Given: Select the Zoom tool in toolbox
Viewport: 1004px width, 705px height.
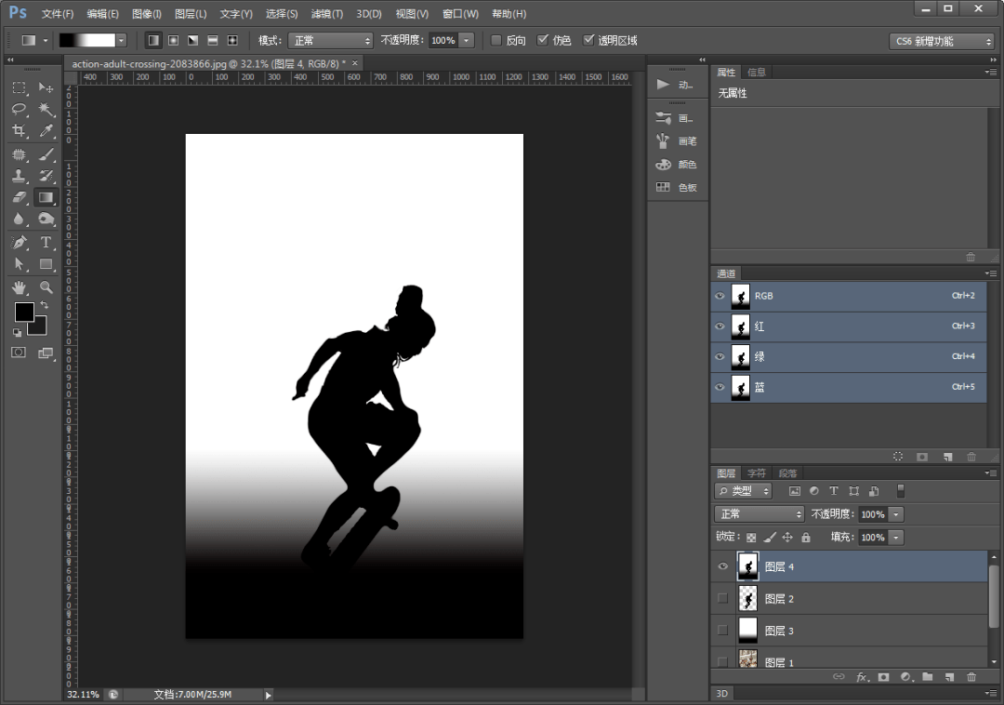Looking at the screenshot, I should pyautogui.click(x=46, y=286).
